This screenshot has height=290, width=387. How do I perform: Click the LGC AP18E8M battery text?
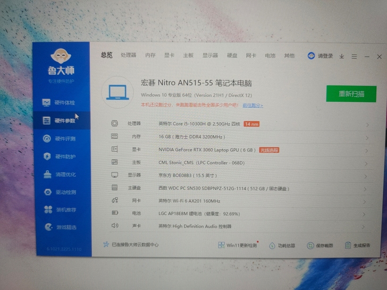[x=199, y=214]
